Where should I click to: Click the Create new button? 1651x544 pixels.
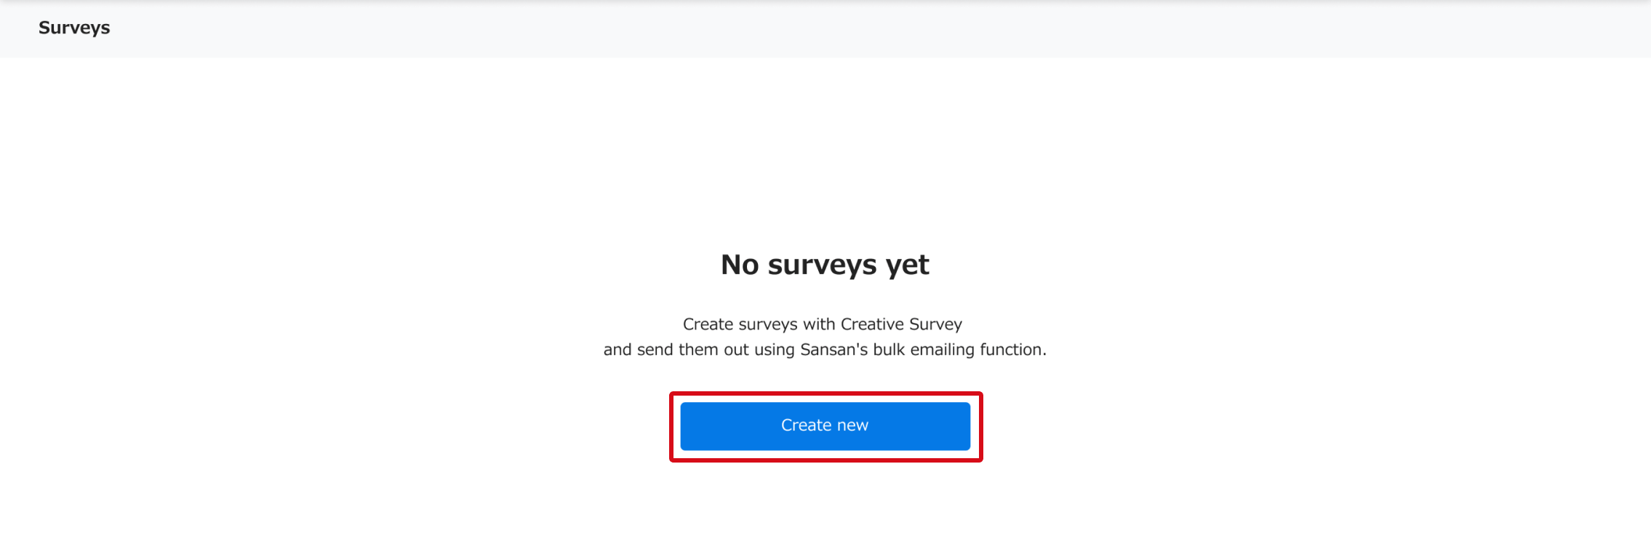pyautogui.click(x=825, y=426)
